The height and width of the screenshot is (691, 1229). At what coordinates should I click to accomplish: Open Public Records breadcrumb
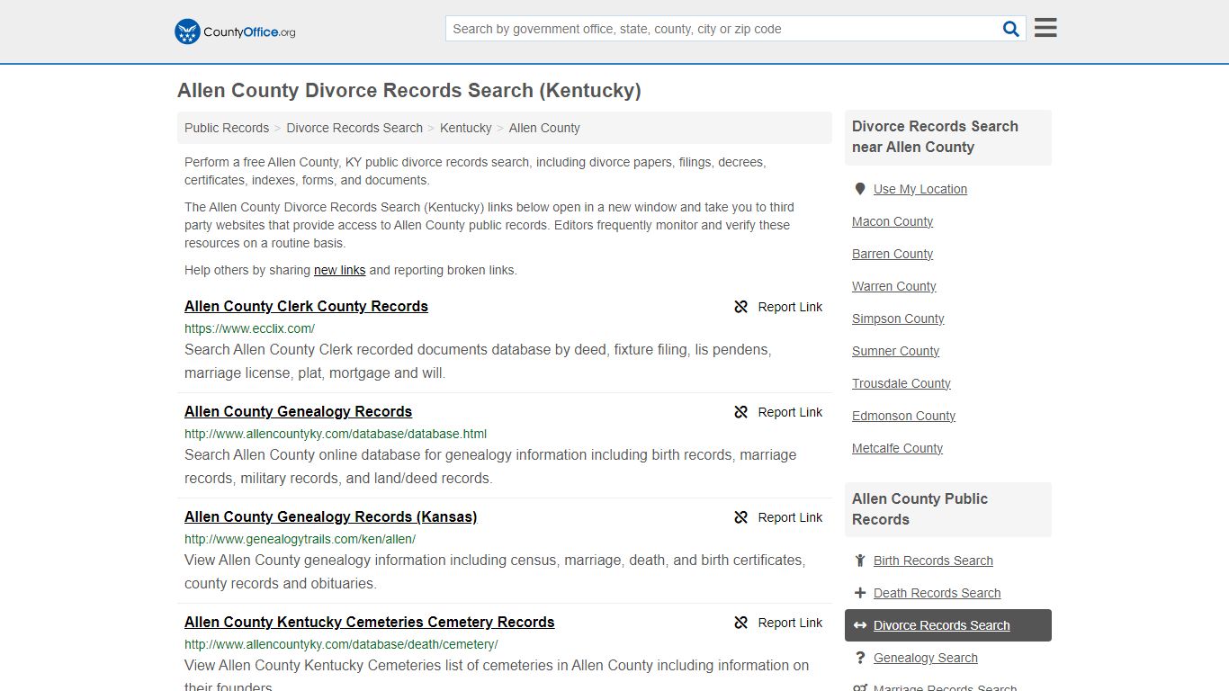tap(227, 128)
